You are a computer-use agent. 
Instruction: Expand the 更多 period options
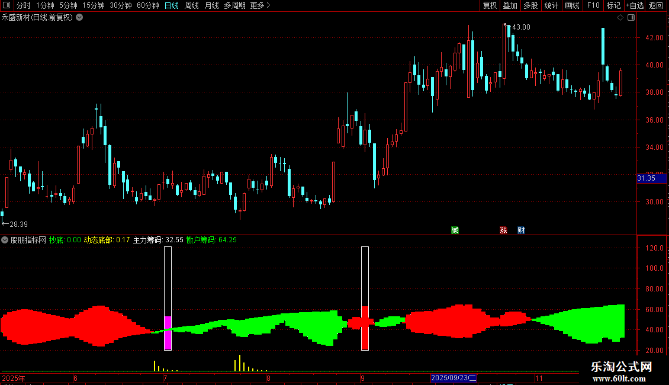tap(260, 5)
